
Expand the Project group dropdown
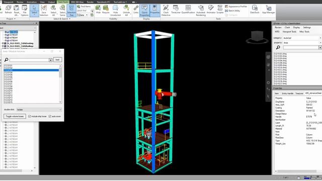pyautogui.click(x=11, y=19)
